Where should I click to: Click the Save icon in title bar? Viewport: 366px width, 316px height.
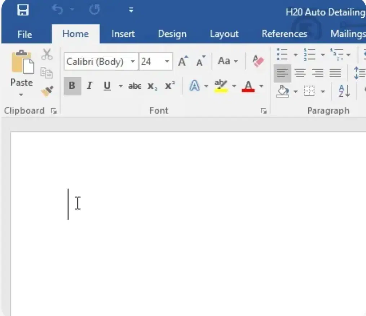pyautogui.click(x=23, y=10)
